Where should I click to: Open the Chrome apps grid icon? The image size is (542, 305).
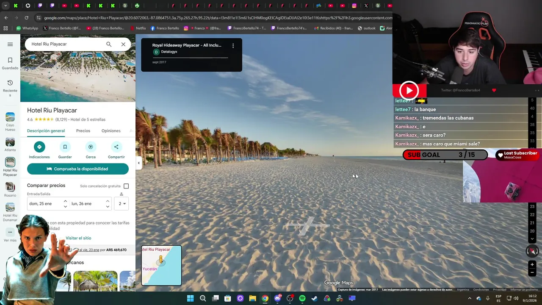point(6,28)
